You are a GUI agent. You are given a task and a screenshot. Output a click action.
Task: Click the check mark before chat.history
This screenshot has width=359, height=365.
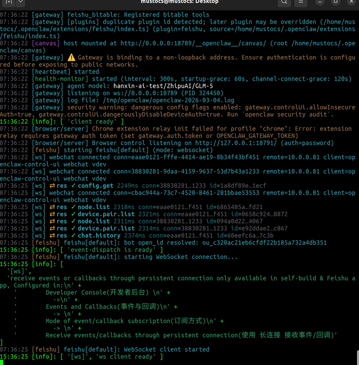[73, 235]
